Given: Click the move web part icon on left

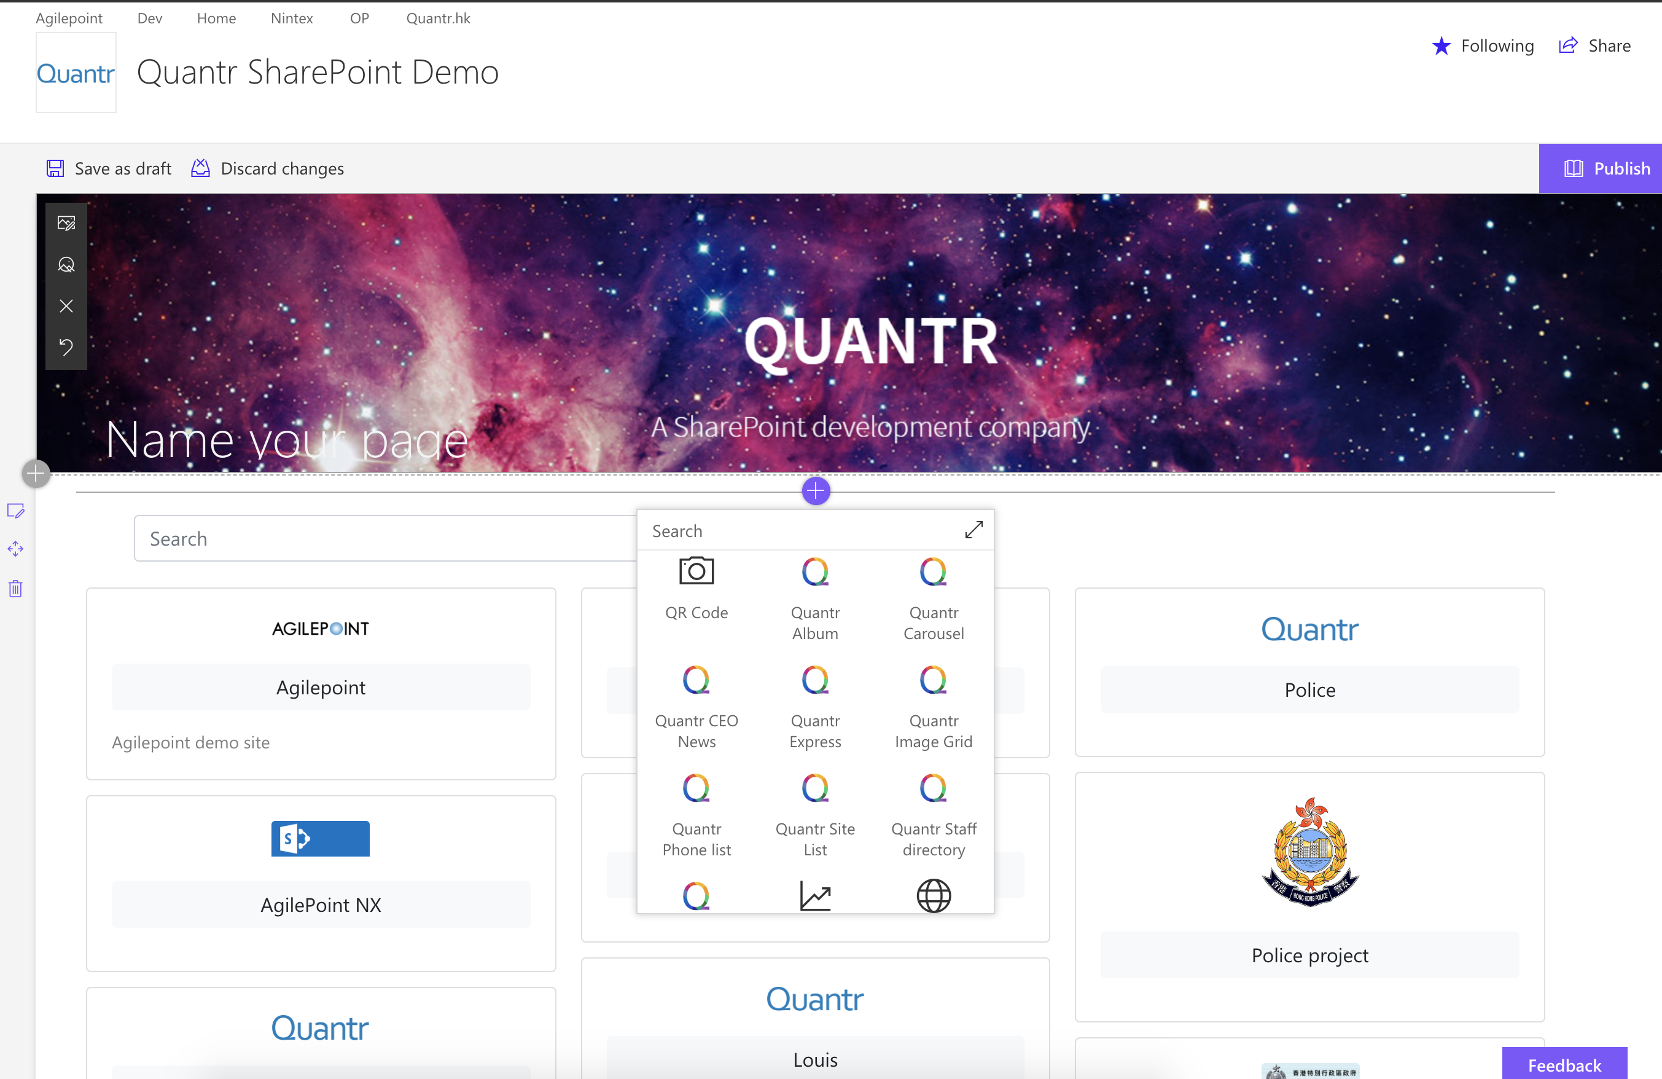Looking at the screenshot, I should click(15, 549).
